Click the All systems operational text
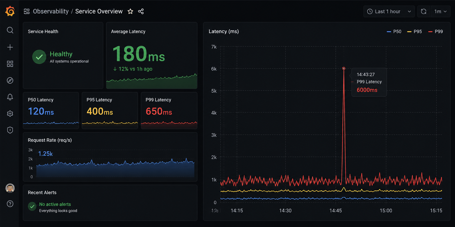Viewport: 455px width, 227px height. tap(69, 61)
